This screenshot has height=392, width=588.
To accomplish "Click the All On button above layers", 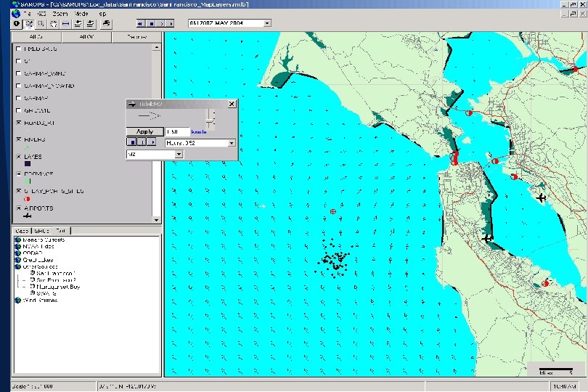I will (x=36, y=36).
